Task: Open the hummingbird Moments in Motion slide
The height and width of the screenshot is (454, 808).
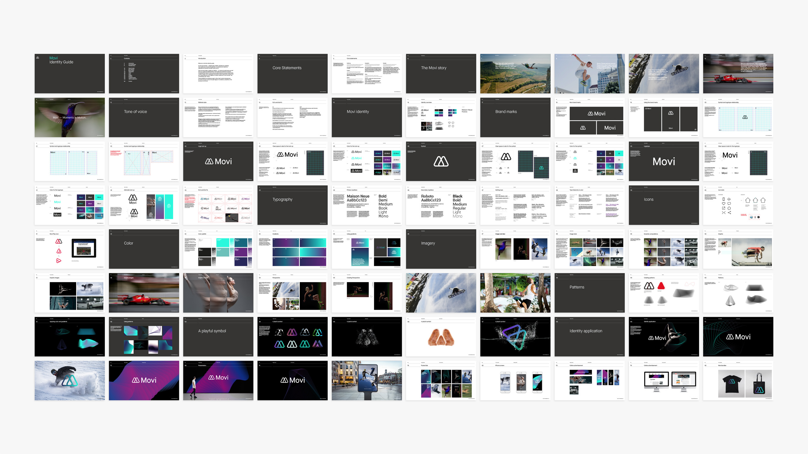Action: [x=69, y=117]
